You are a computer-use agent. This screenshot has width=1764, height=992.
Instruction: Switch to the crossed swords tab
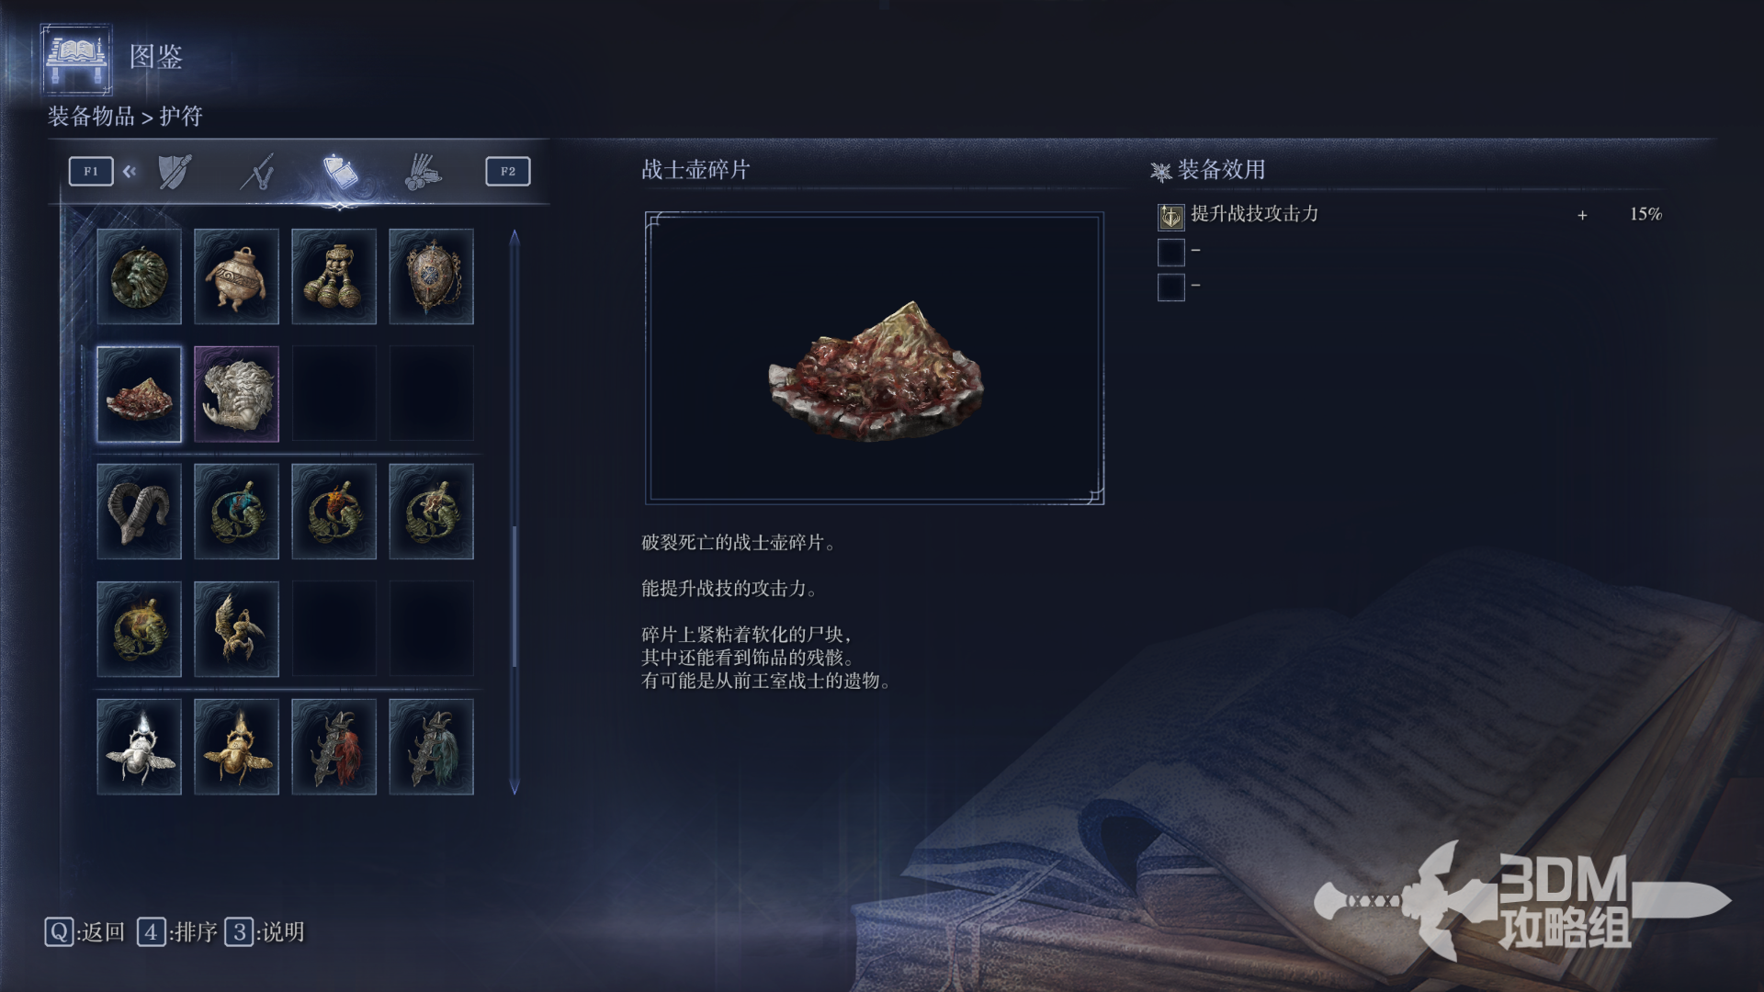pos(258,172)
